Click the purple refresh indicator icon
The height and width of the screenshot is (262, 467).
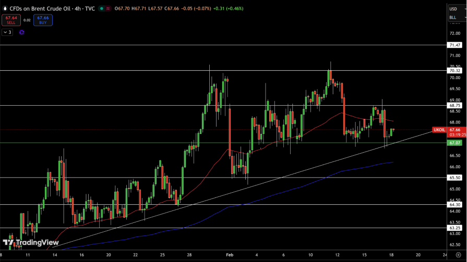[x=21, y=32]
